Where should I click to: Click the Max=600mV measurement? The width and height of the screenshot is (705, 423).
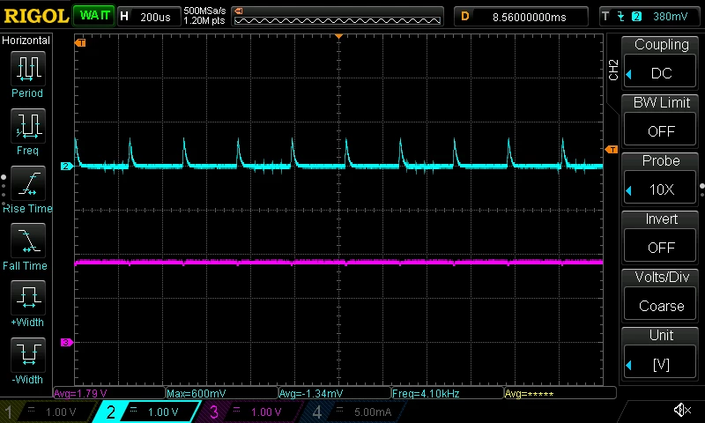coord(222,393)
